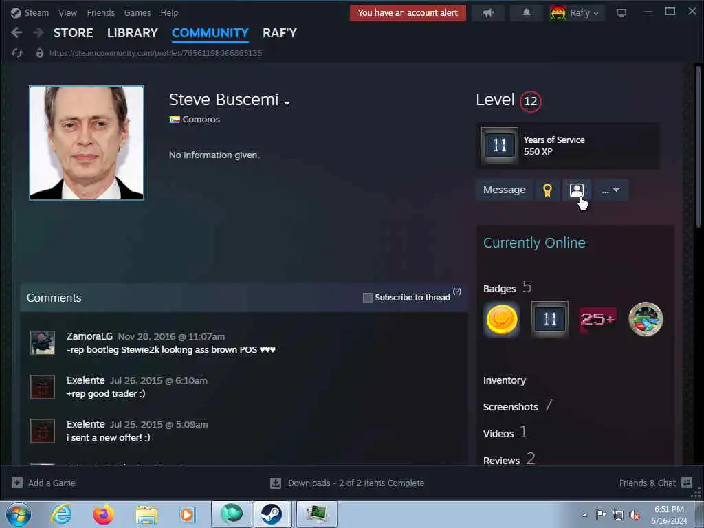Click 'Downloads - 2 of 2 Items Complete'
This screenshot has height=528, width=704.
(x=356, y=483)
